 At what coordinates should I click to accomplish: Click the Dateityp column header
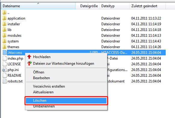point(115,6)
